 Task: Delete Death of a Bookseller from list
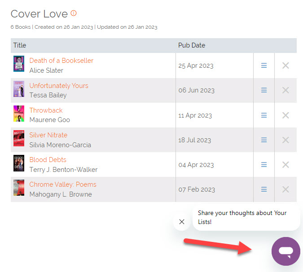pyautogui.click(x=285, y=66)
